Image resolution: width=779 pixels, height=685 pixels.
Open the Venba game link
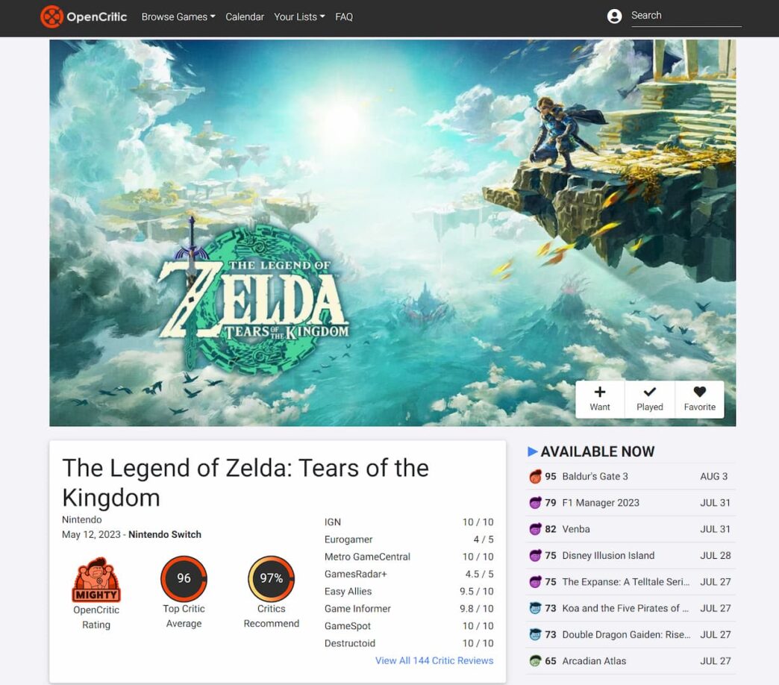(x=576, y=529)
